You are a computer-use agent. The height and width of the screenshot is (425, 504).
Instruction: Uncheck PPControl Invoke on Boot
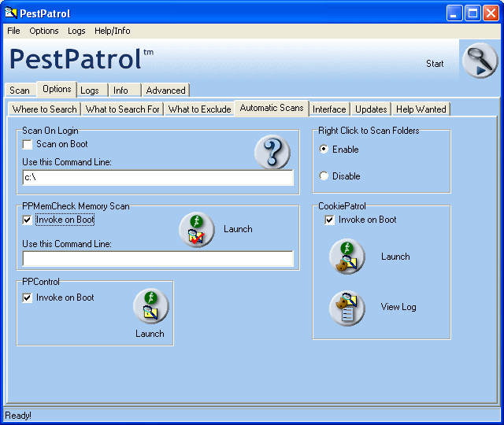click(28, 297)
